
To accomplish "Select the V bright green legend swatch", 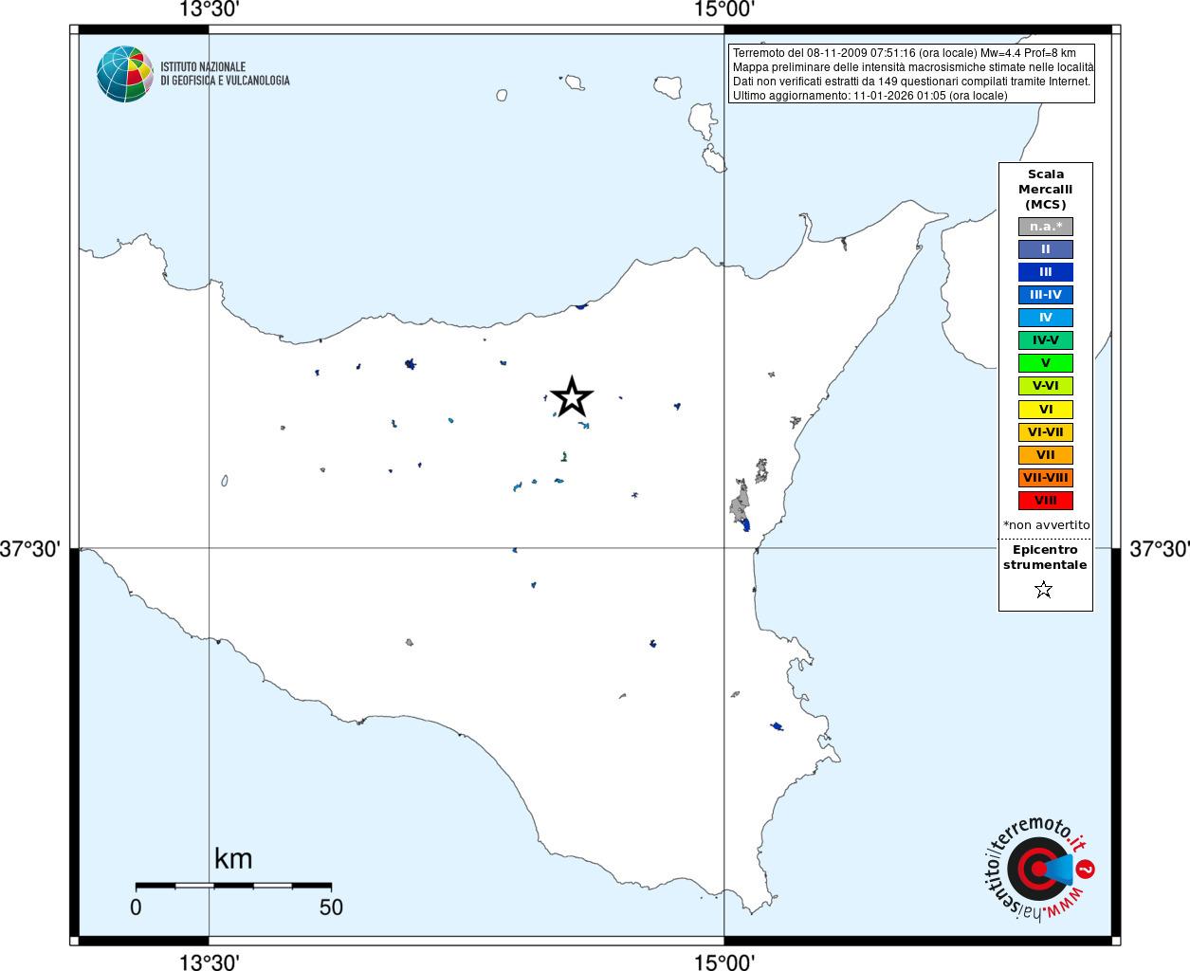I will (x=1046, y=363).
